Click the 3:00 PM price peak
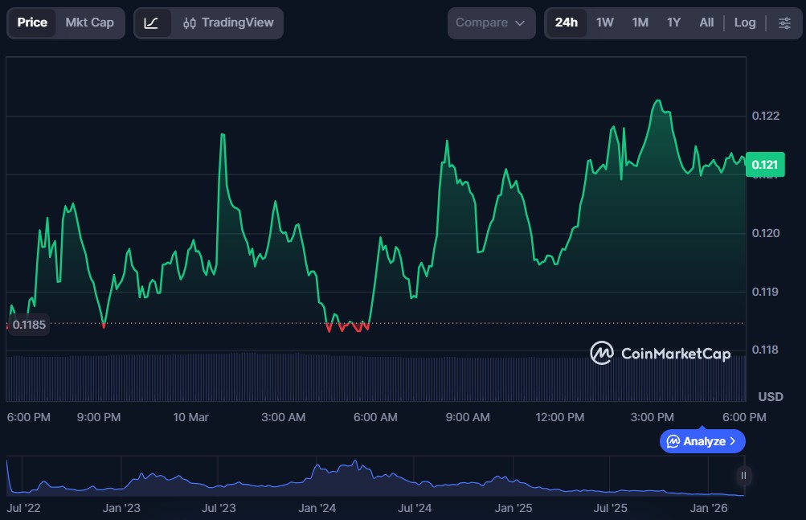Image resolution: width=806 pixels, height=520 pixels. tap(658, 101)
